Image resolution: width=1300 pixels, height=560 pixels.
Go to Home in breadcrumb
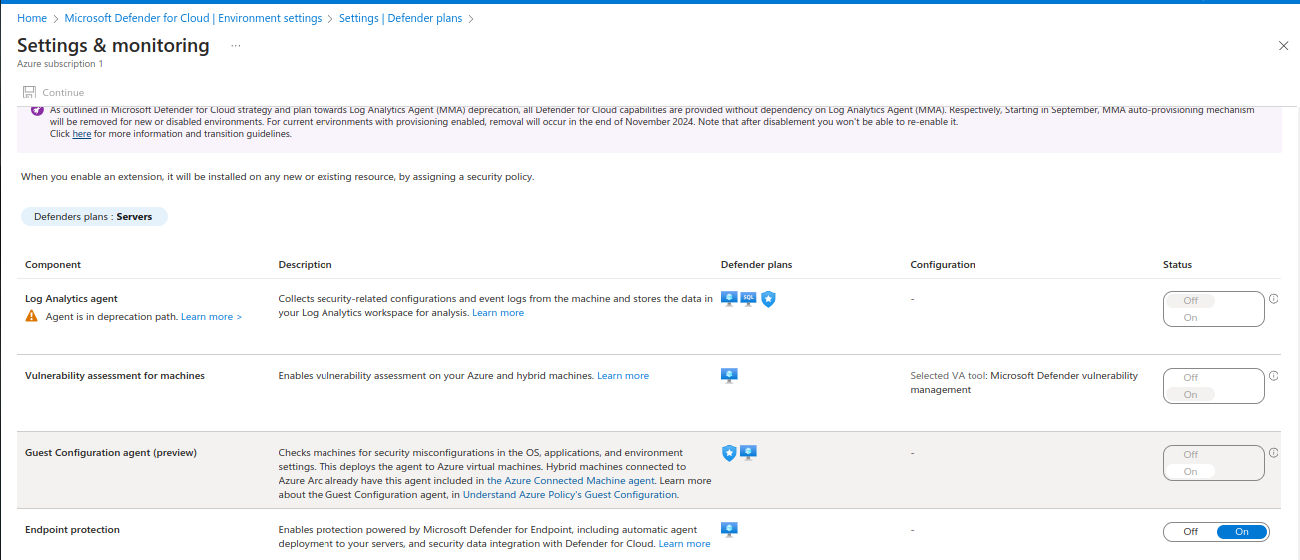32,18
